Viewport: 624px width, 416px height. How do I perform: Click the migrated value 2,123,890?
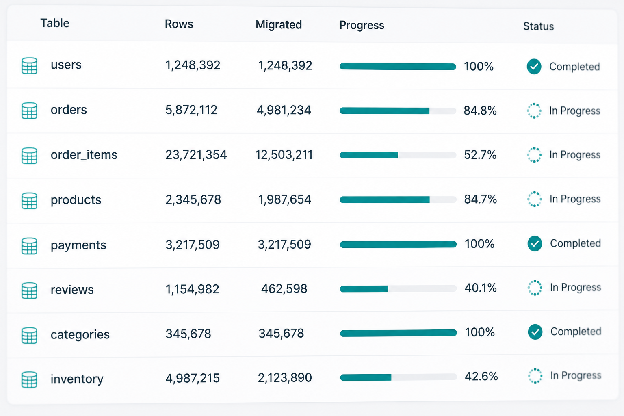(x=285, y=378)
